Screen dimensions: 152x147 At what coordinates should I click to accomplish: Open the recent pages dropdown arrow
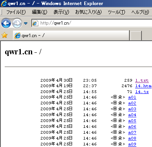pyautogui.click(x=26, y=23)
